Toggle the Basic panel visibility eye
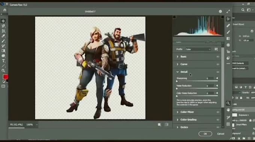Image resolution: width=255 pixels, height=142 pixels. [218, 56]
